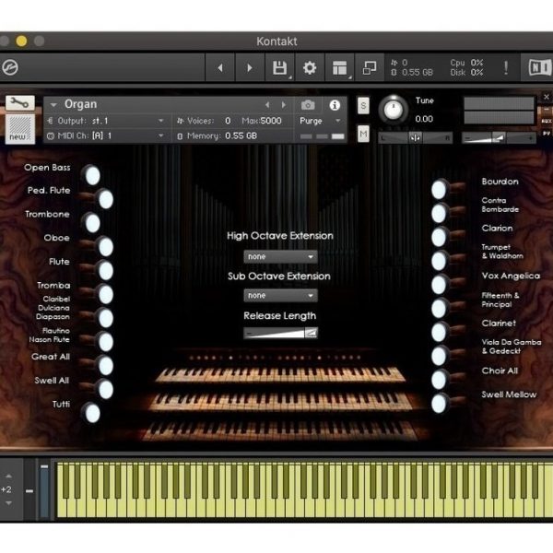Close the Organ instrument with X
The width and height of the screenshot is (553, 553).
click(x=547, y=97)
